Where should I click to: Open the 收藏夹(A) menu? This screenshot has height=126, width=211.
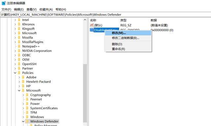(x=46, y=10)
